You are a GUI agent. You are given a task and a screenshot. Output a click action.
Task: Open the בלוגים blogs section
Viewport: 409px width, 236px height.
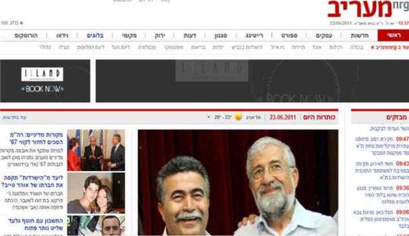pos(95,35)
